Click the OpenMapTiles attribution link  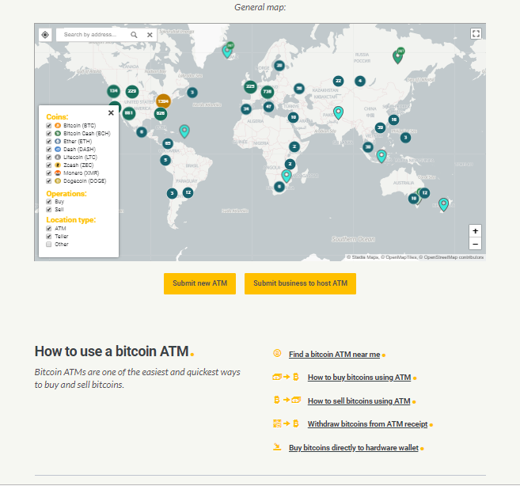(401, 257)
